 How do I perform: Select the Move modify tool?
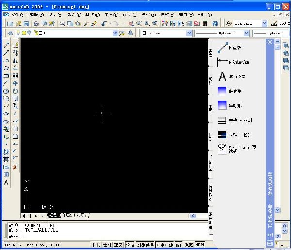coord(15,83)
